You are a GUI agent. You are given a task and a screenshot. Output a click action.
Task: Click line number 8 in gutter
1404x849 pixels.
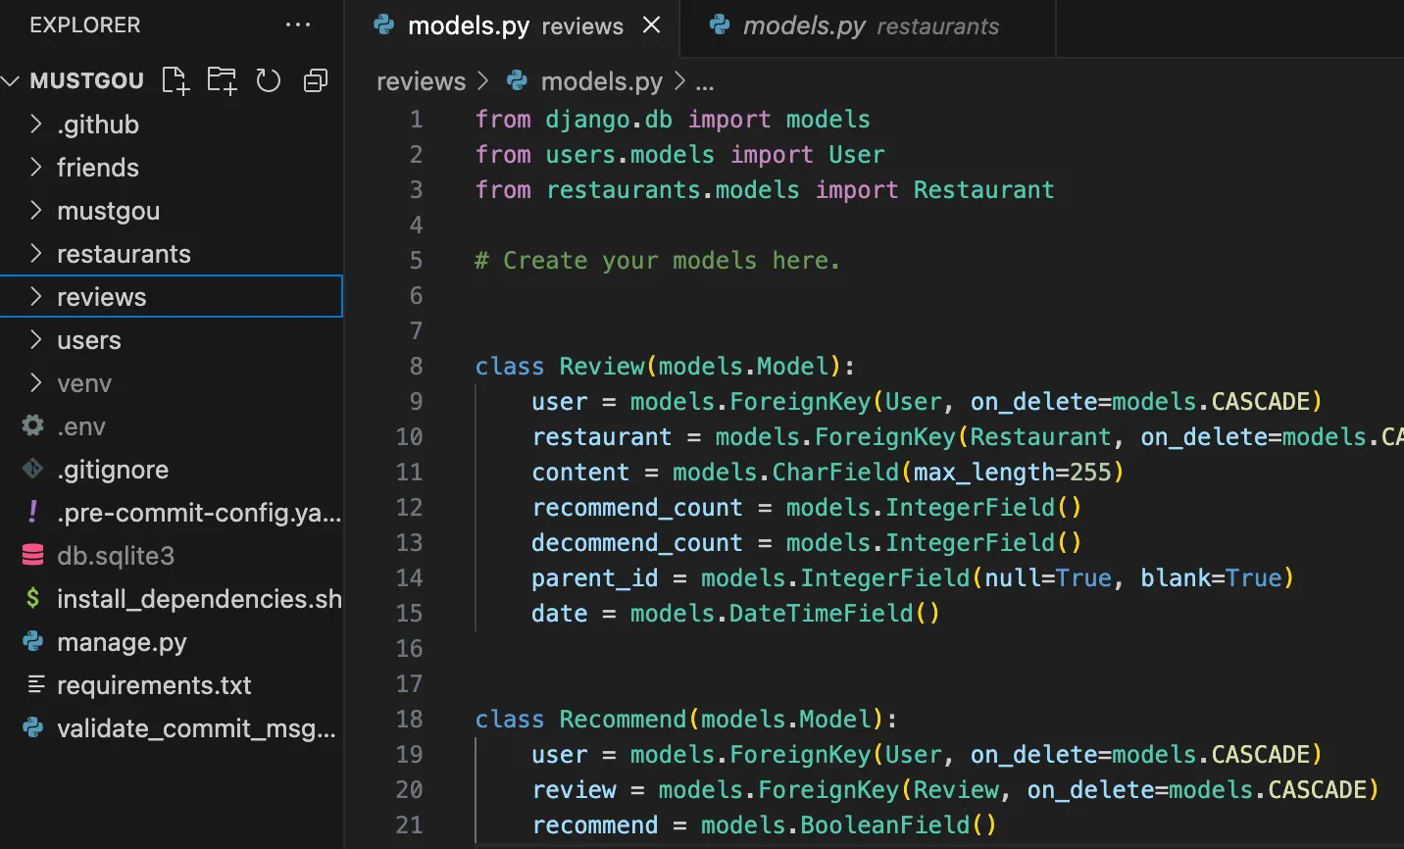[x=416, y=367]
